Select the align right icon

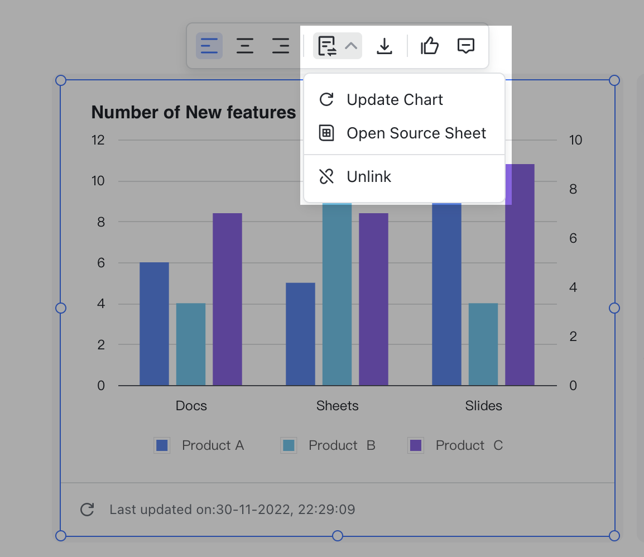tap(281, 46)
